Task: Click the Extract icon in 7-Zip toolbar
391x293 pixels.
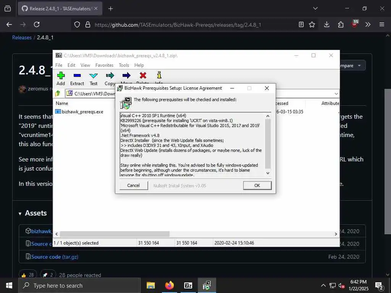Action: pyautogui.click(x=77, y=76)
